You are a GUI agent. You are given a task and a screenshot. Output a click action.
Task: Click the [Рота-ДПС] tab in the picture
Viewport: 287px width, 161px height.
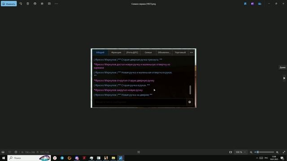coord(132,52)
